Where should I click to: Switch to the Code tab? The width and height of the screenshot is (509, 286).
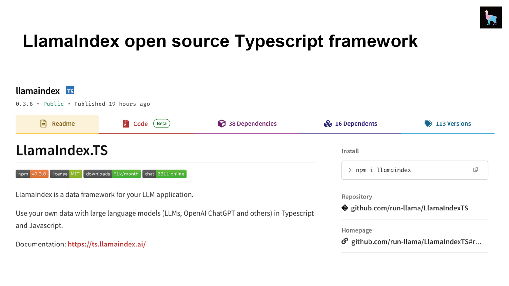146,124
